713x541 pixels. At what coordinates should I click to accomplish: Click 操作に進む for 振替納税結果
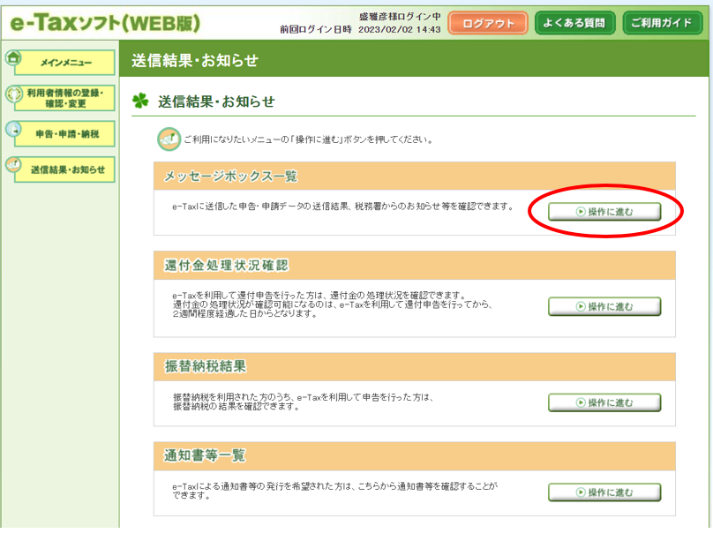(604, 402)
